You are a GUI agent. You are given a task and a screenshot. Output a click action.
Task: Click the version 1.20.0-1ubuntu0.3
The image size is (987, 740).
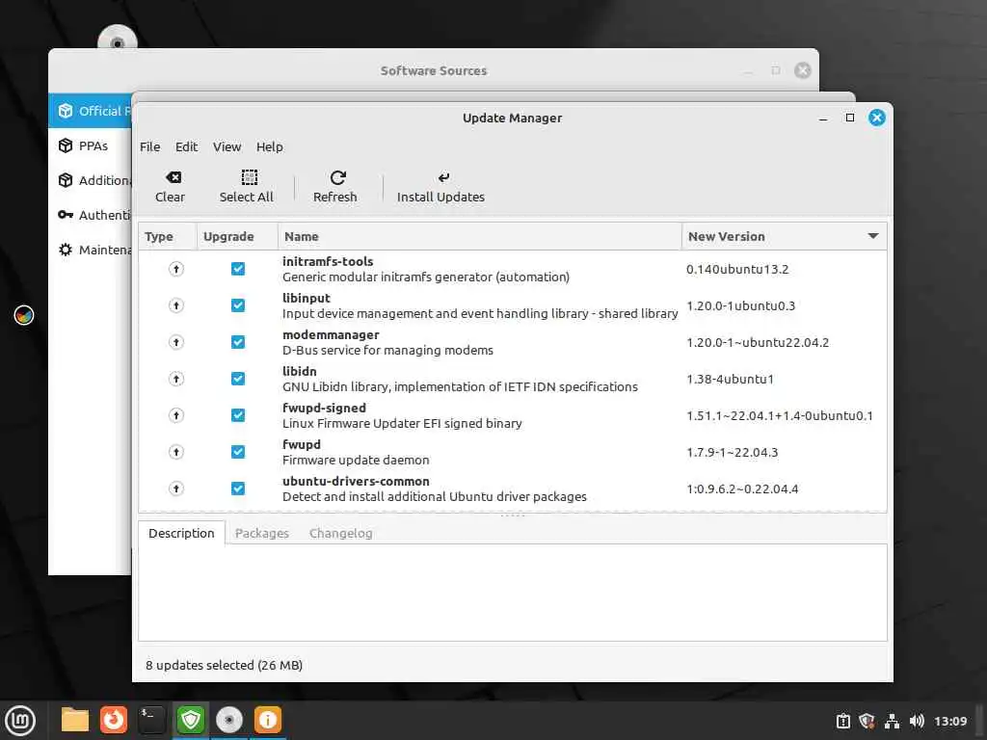click(741, 305)
